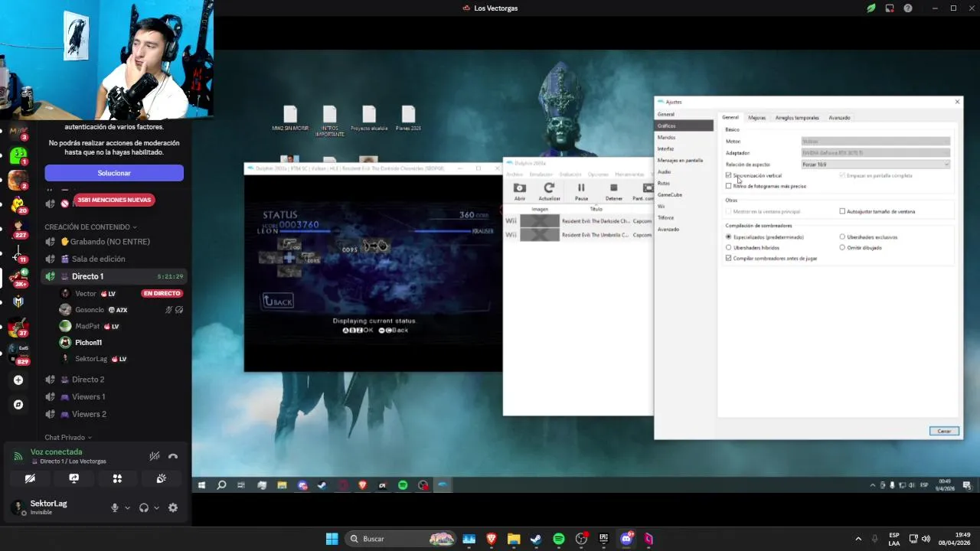Click Spotify in the Windows taskbar
Image resolution: width=980 pixels, height=551 pixels.
pos(558,539)
